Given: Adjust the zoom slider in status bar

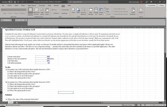Looking at the screenshot, I should 154,105.
